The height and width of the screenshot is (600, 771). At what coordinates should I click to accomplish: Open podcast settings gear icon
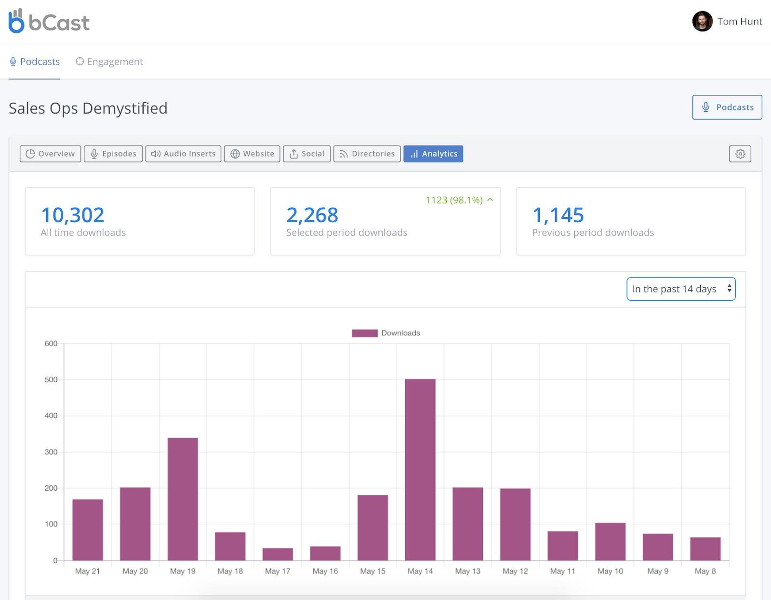[x=740, y=154]
